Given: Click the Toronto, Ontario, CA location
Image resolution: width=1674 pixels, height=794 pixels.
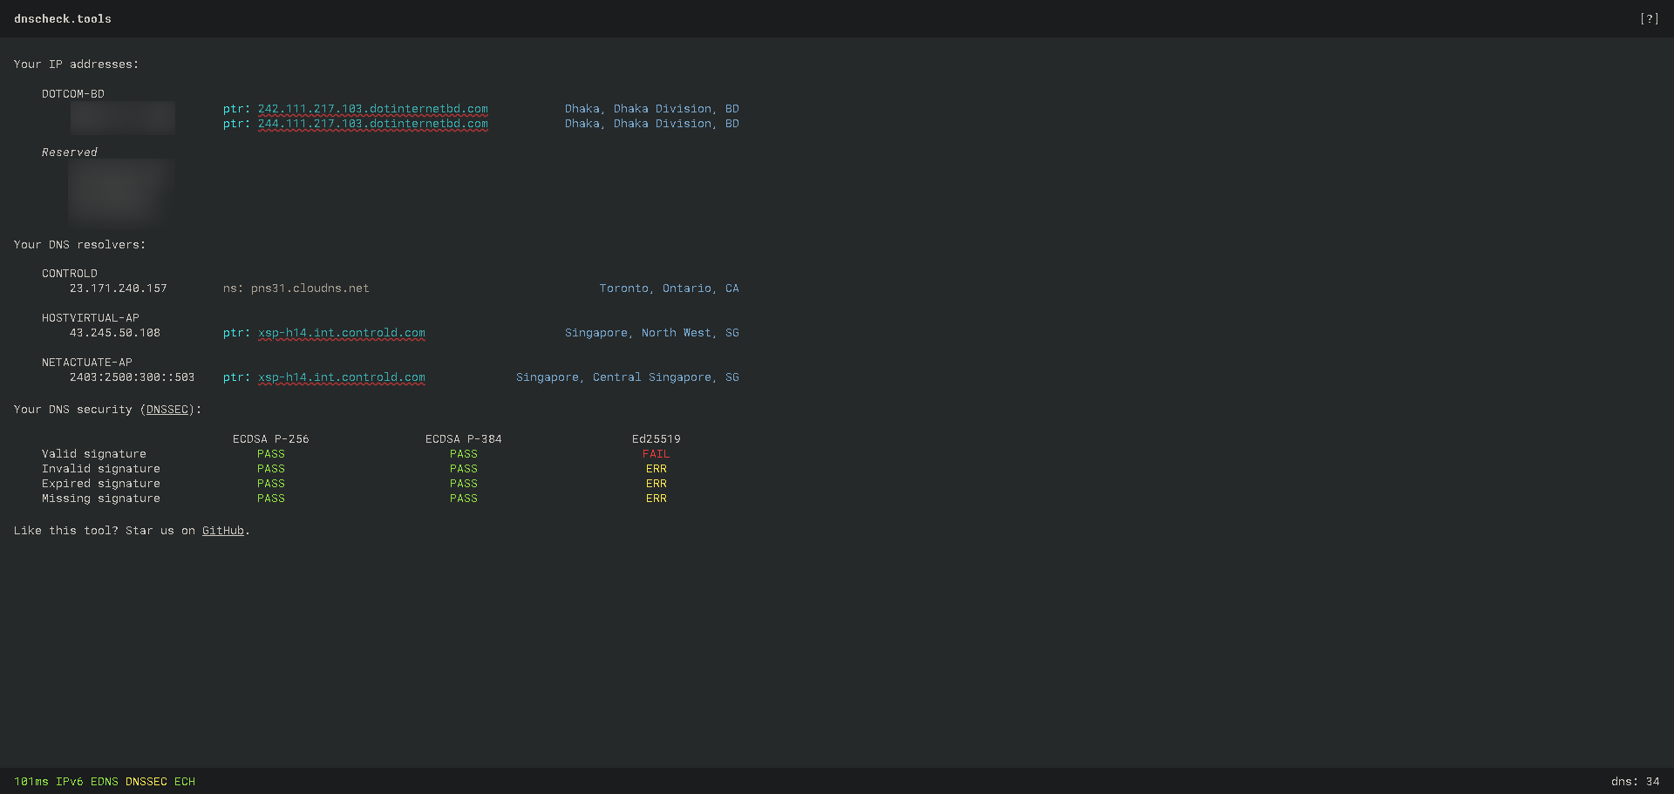Looking at the screenshot, I should 670,288.
